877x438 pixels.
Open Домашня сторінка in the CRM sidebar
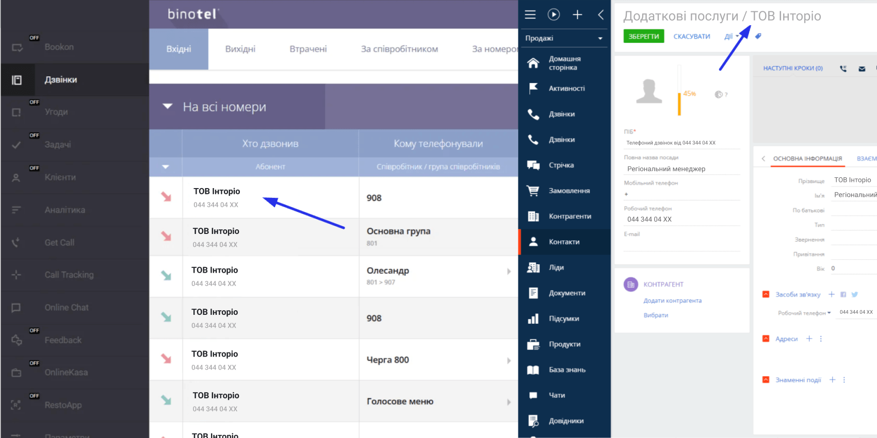[564, 63]
